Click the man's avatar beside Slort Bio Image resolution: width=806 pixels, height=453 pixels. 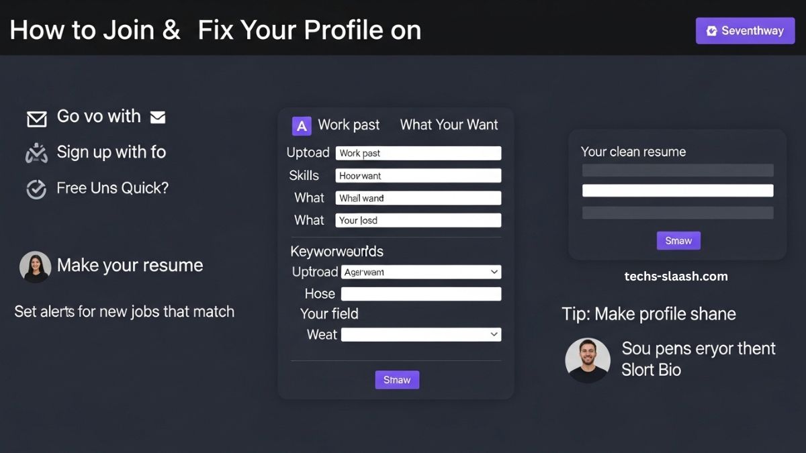(588, 360)
